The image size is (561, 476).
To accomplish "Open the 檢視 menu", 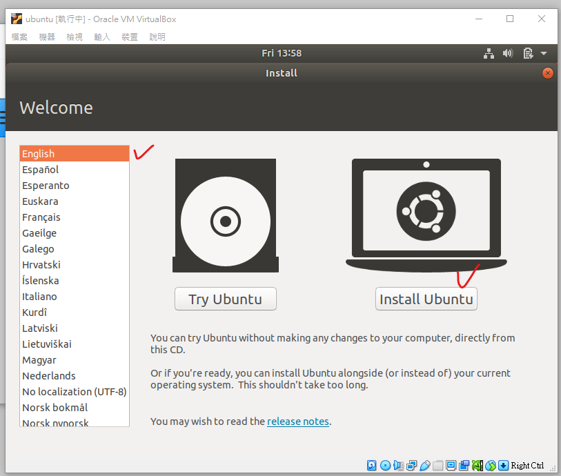I will 75,37.
